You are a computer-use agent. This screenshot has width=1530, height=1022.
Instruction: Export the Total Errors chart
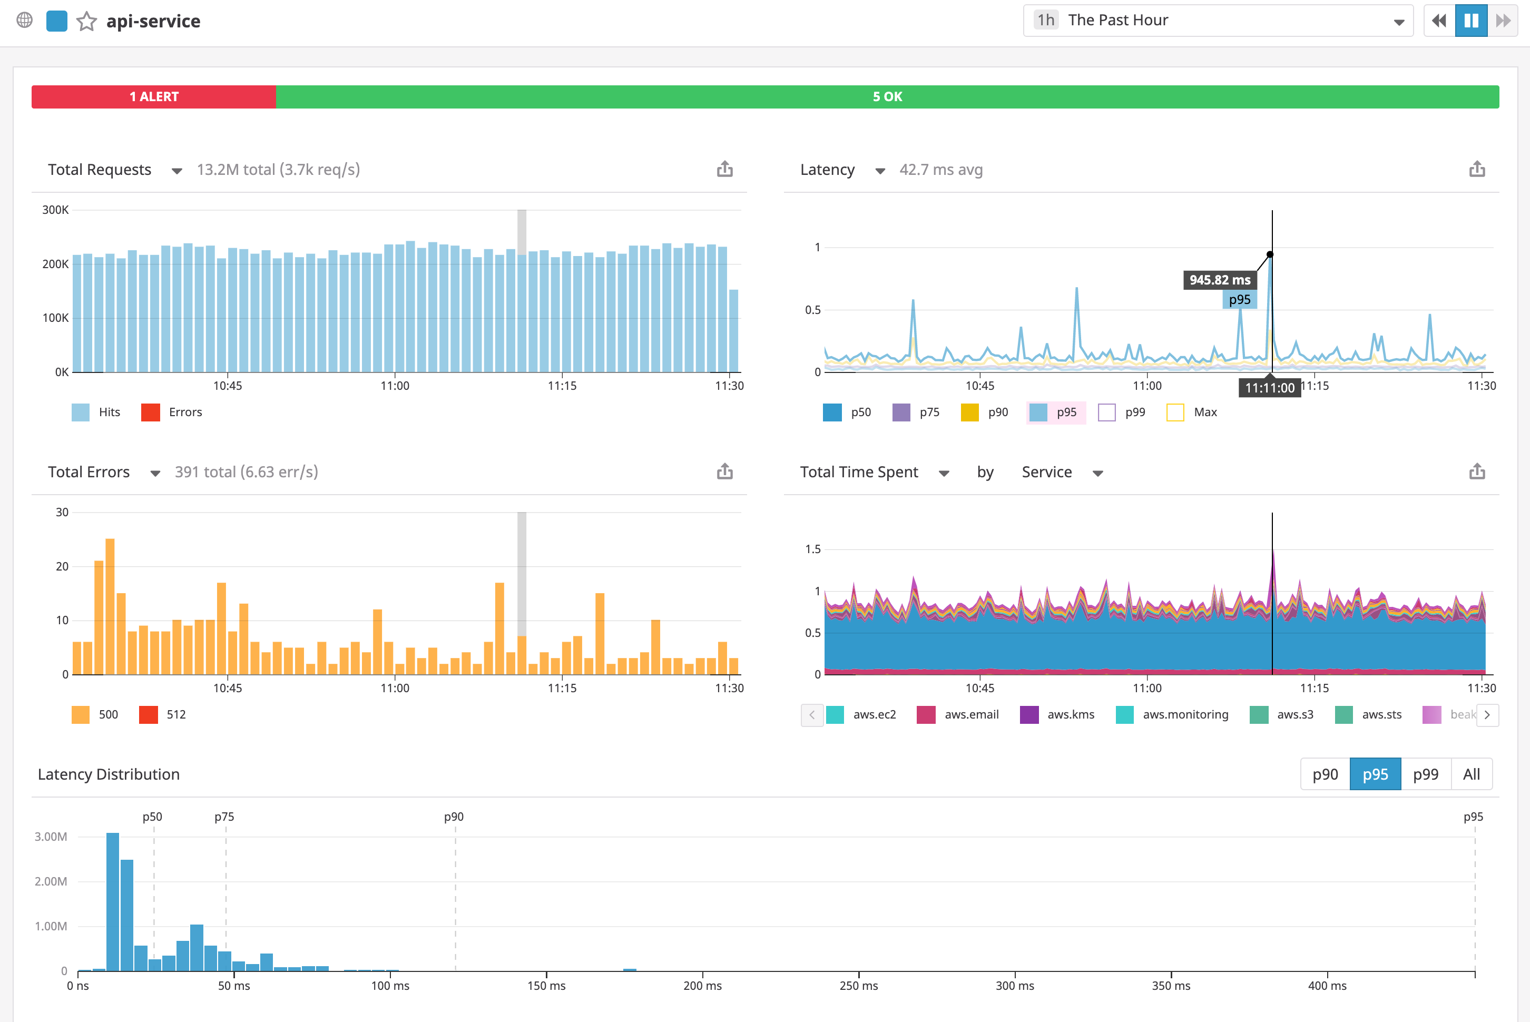[725, 471]
